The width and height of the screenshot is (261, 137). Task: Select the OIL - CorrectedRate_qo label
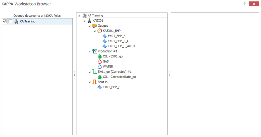119,77
